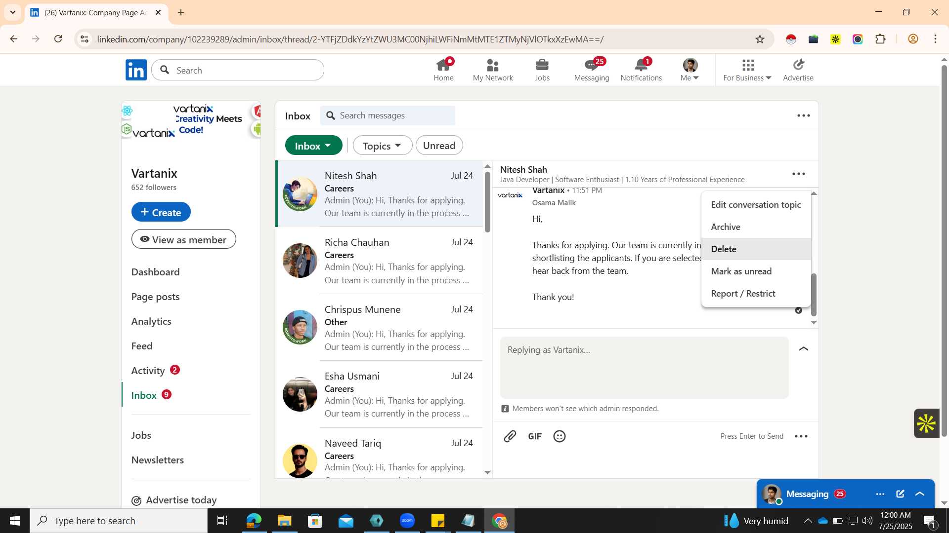Select Edit conversation topic in the menu

756,204
